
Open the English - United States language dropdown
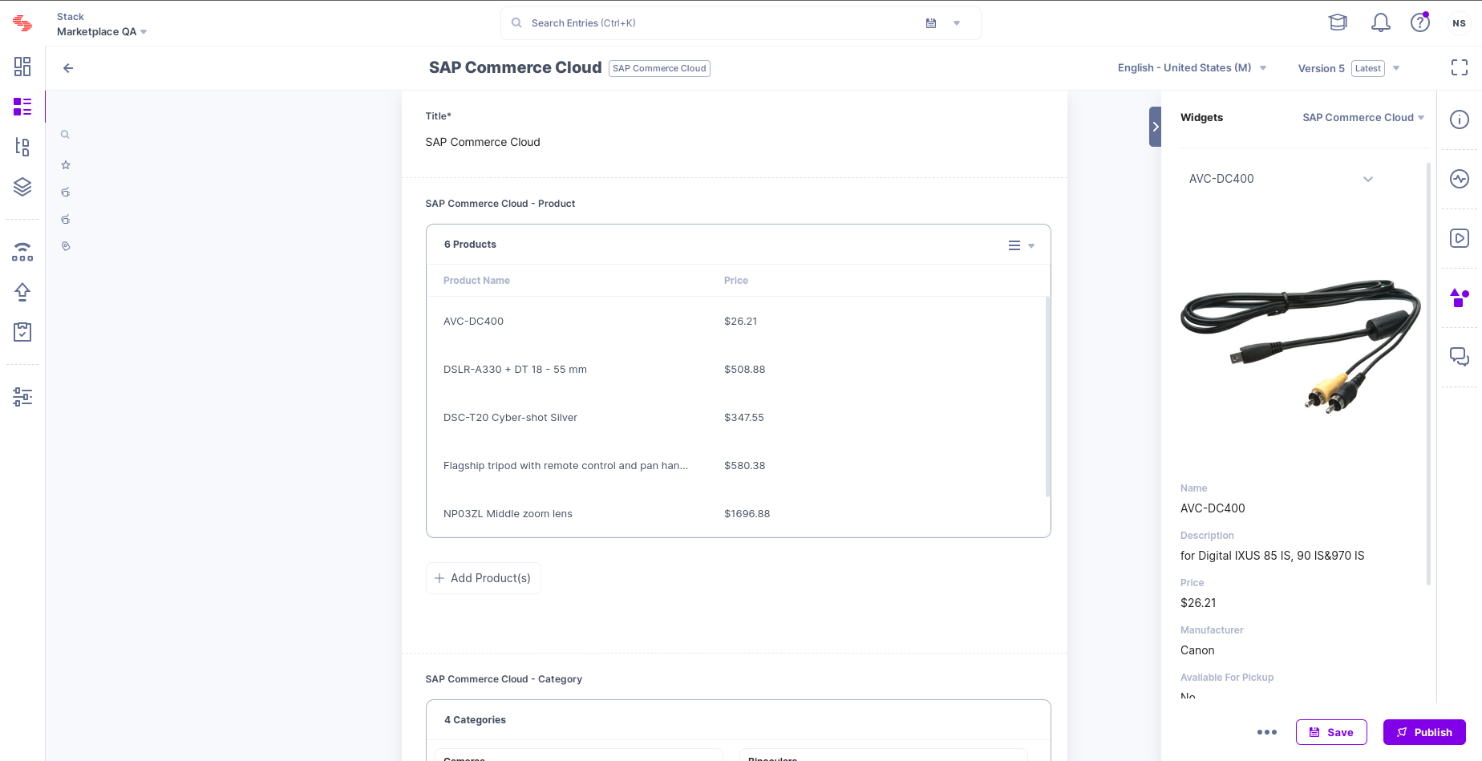[1192, 68]
